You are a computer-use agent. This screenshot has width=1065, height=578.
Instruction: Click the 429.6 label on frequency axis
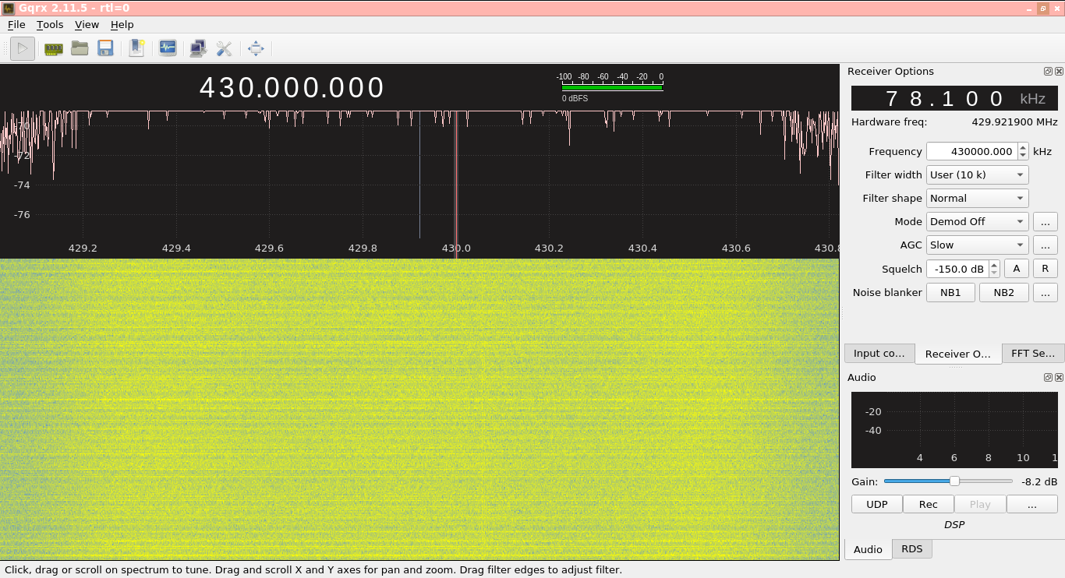(269, 248)
